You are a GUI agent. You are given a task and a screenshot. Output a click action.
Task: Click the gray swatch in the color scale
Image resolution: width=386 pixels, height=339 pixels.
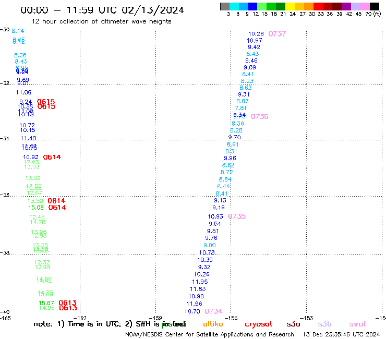tap(225, 6)
